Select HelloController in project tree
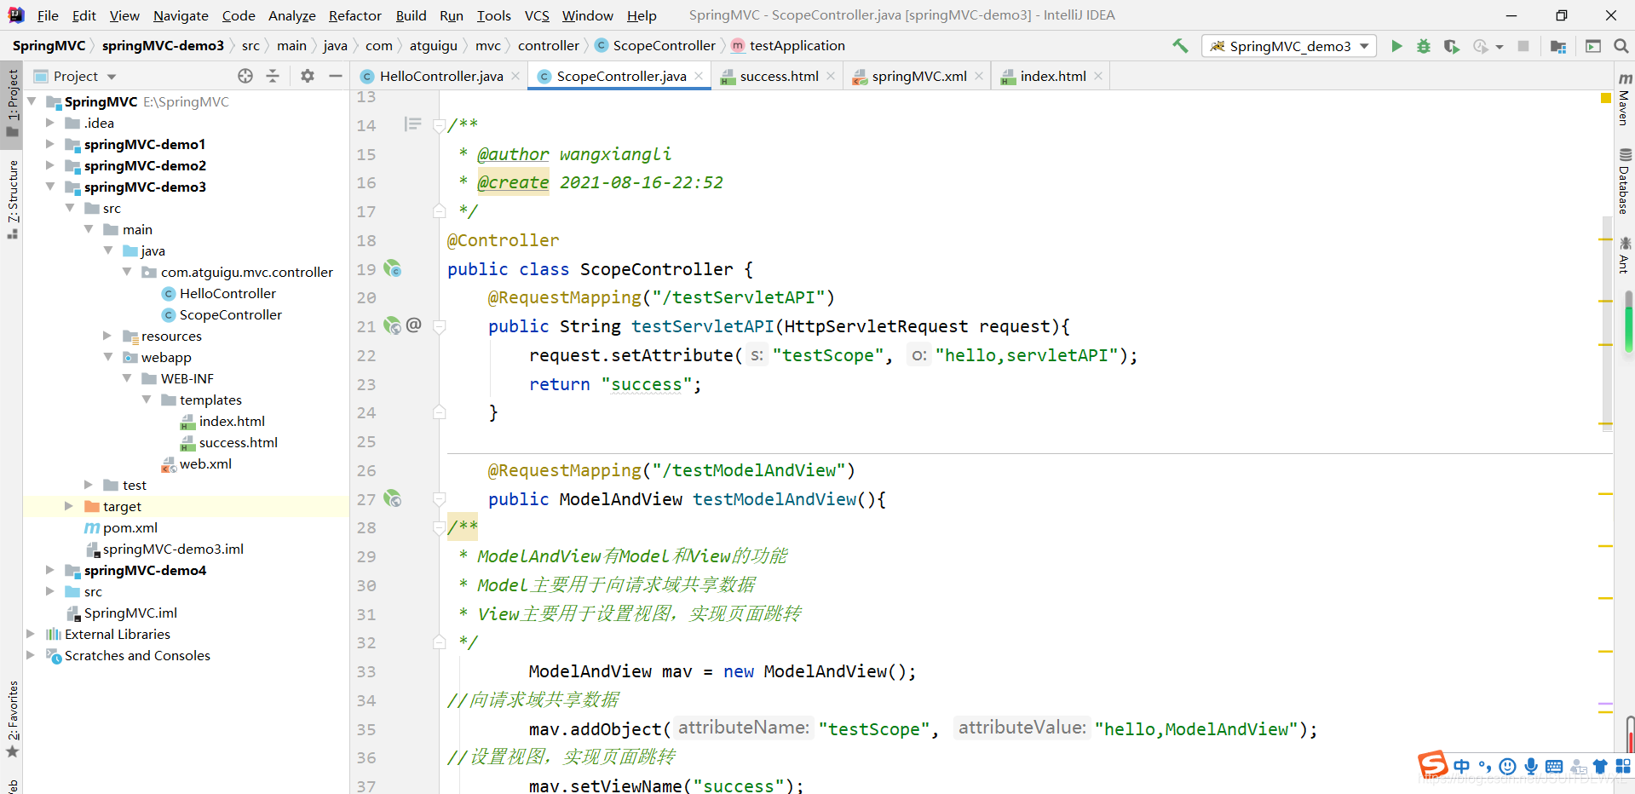 tap(227, 293)
